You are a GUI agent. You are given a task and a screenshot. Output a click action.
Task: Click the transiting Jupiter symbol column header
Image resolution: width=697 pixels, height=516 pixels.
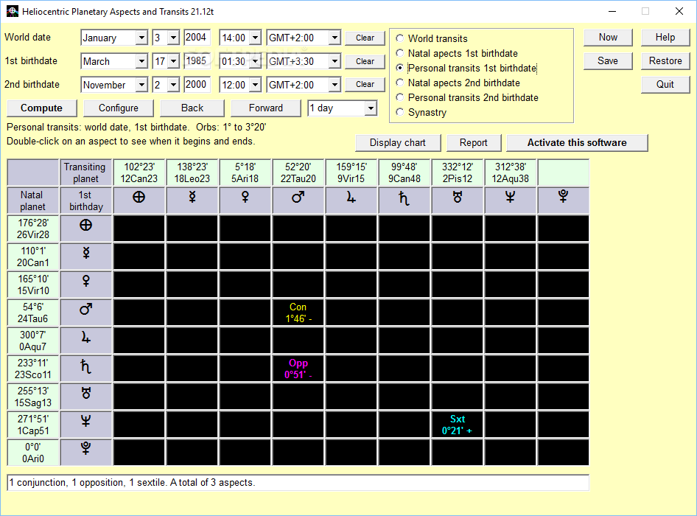click(x=351, y=201)
